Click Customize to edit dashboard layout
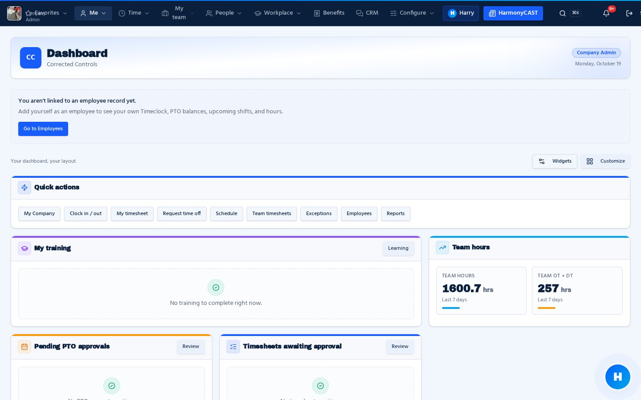Image resolution: width=641 pixels, height=400 pixels. tap(605, 161)
